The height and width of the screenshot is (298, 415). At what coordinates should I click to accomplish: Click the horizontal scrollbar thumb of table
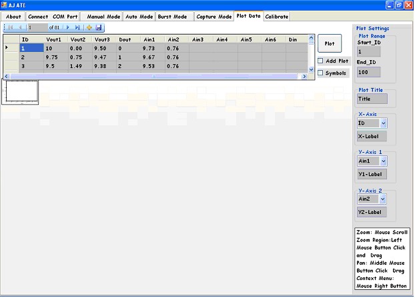pos(153,76)
